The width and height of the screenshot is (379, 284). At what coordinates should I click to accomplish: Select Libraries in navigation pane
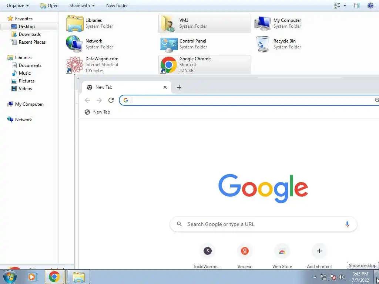pos(23,57)
